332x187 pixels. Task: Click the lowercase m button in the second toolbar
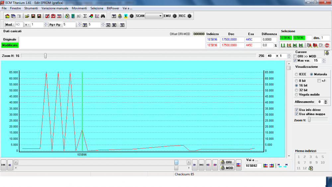(x=108, y=25)
